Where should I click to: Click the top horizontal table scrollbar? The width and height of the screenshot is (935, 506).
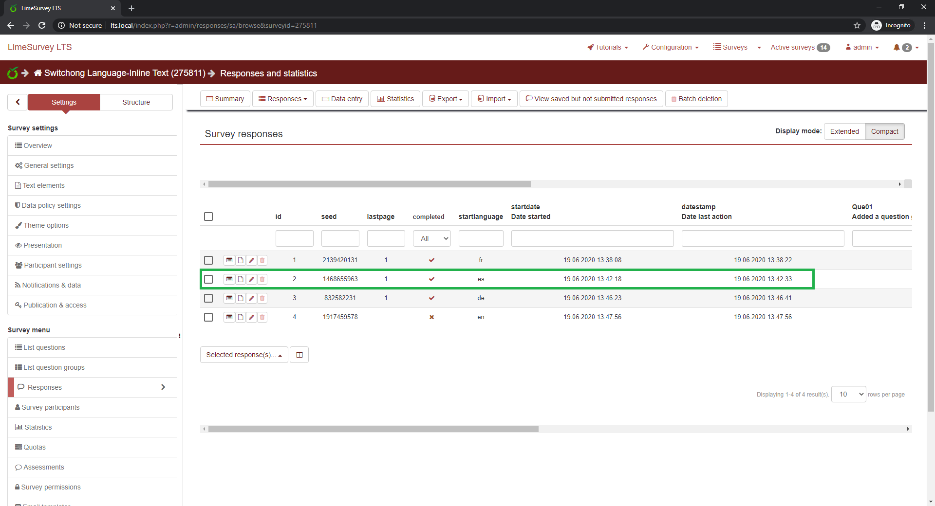coord(369,184)
